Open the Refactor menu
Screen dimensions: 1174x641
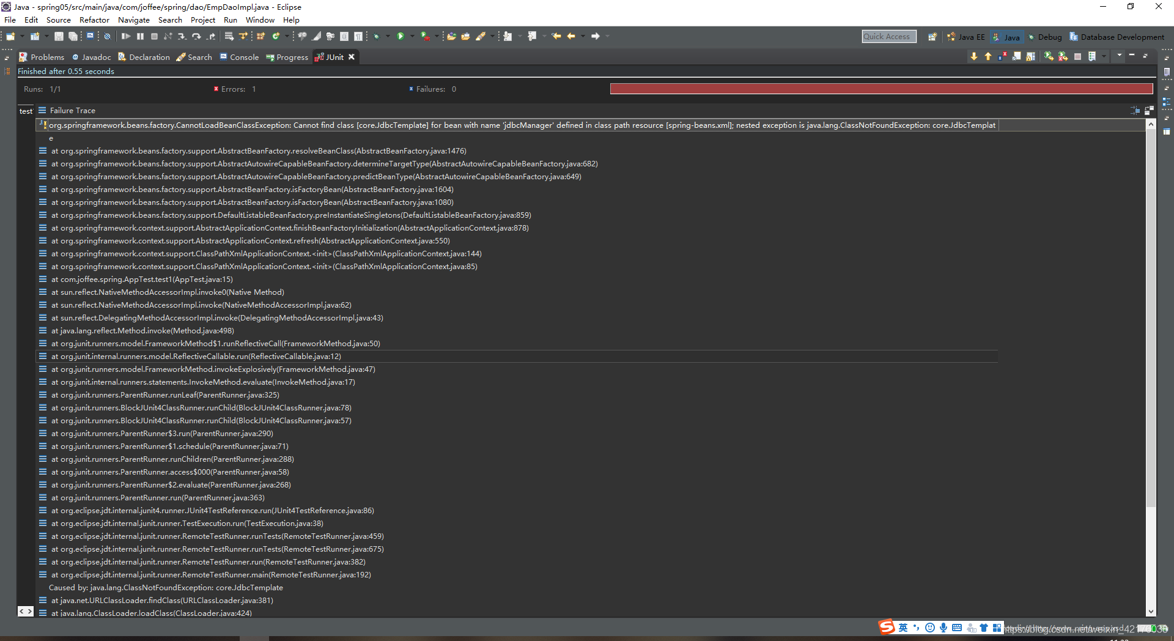pyautogui.click(x=94, y=20)
